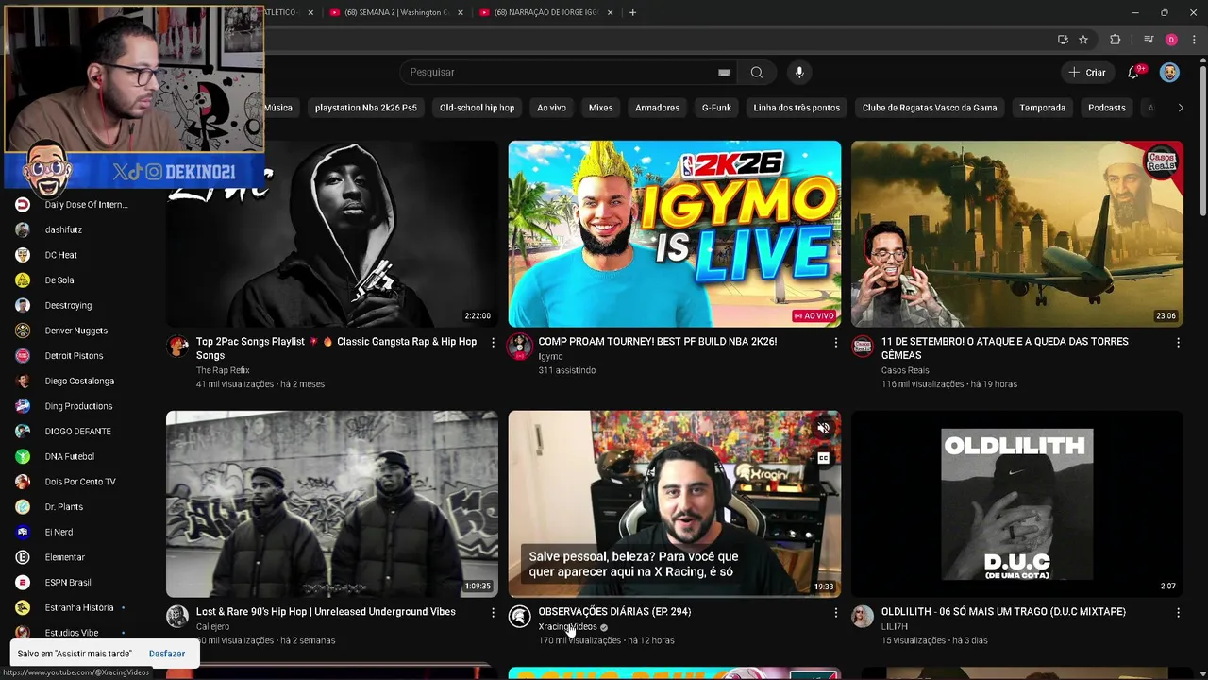The width and height of the screenshot is (1208, 680).
Task: Open notifications bell
Action: pos(1133,73)
